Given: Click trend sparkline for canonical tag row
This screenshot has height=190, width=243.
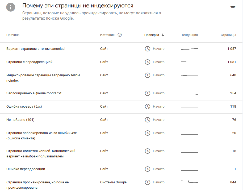Looking at the screenshot, I should 190,49.
